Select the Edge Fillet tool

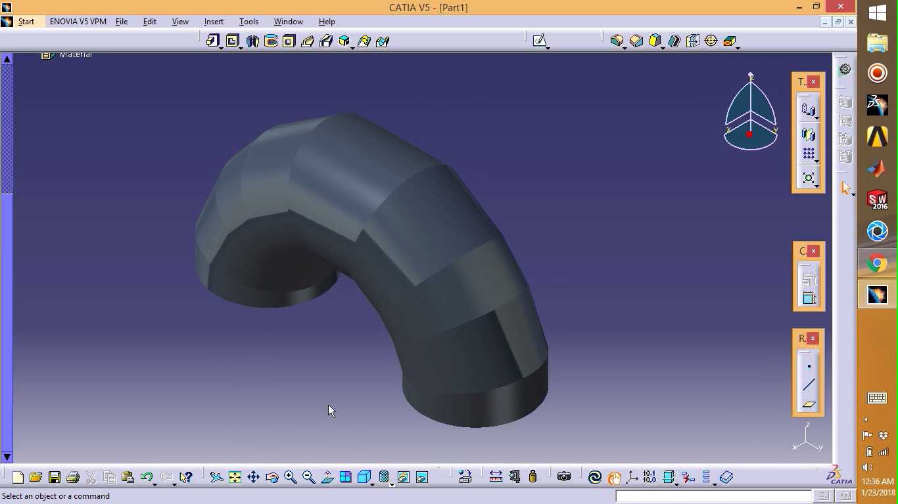point(616,41)
